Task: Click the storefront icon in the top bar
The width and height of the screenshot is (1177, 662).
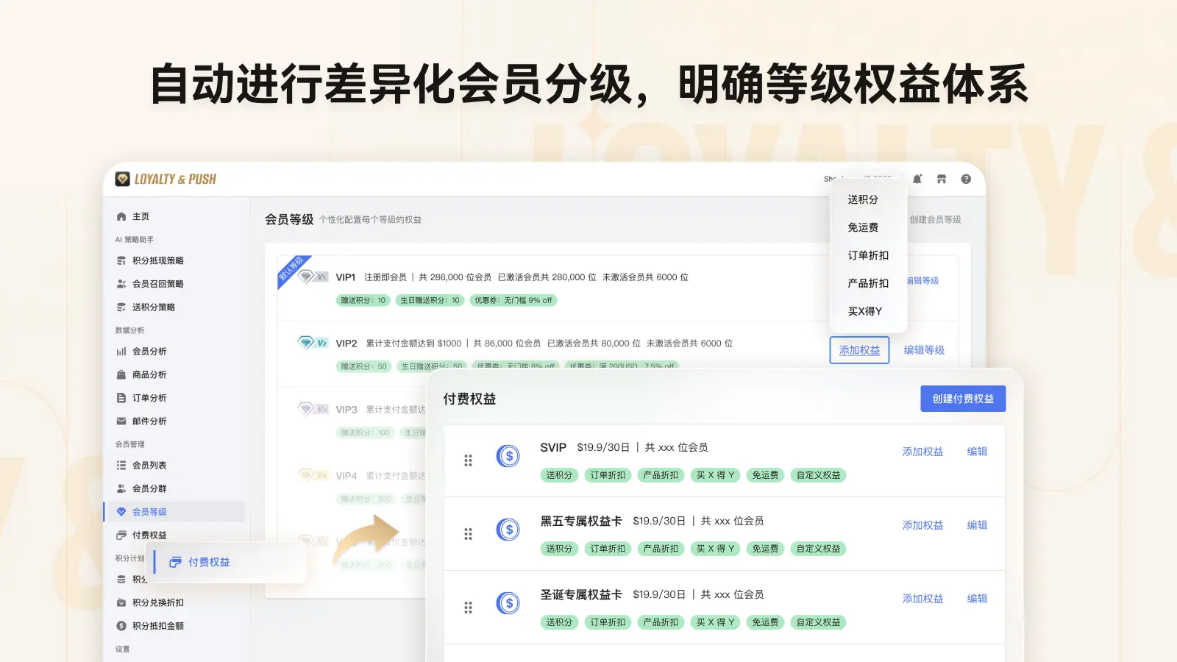Action: [x=942, y=179]
